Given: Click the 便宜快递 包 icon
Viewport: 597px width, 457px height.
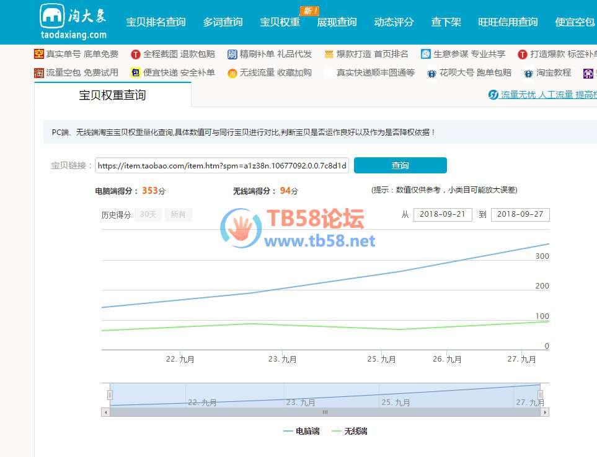Looking at the screenshot, I should click(135, 73).
